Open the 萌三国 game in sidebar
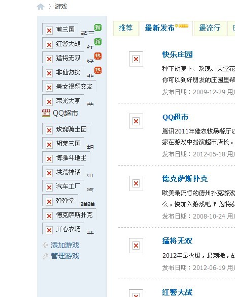This screenshot has width=235, height=297. coord(65,30)
